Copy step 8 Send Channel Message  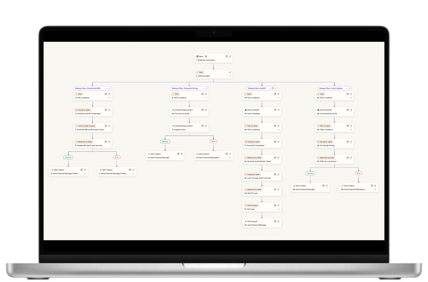(81, 170)
